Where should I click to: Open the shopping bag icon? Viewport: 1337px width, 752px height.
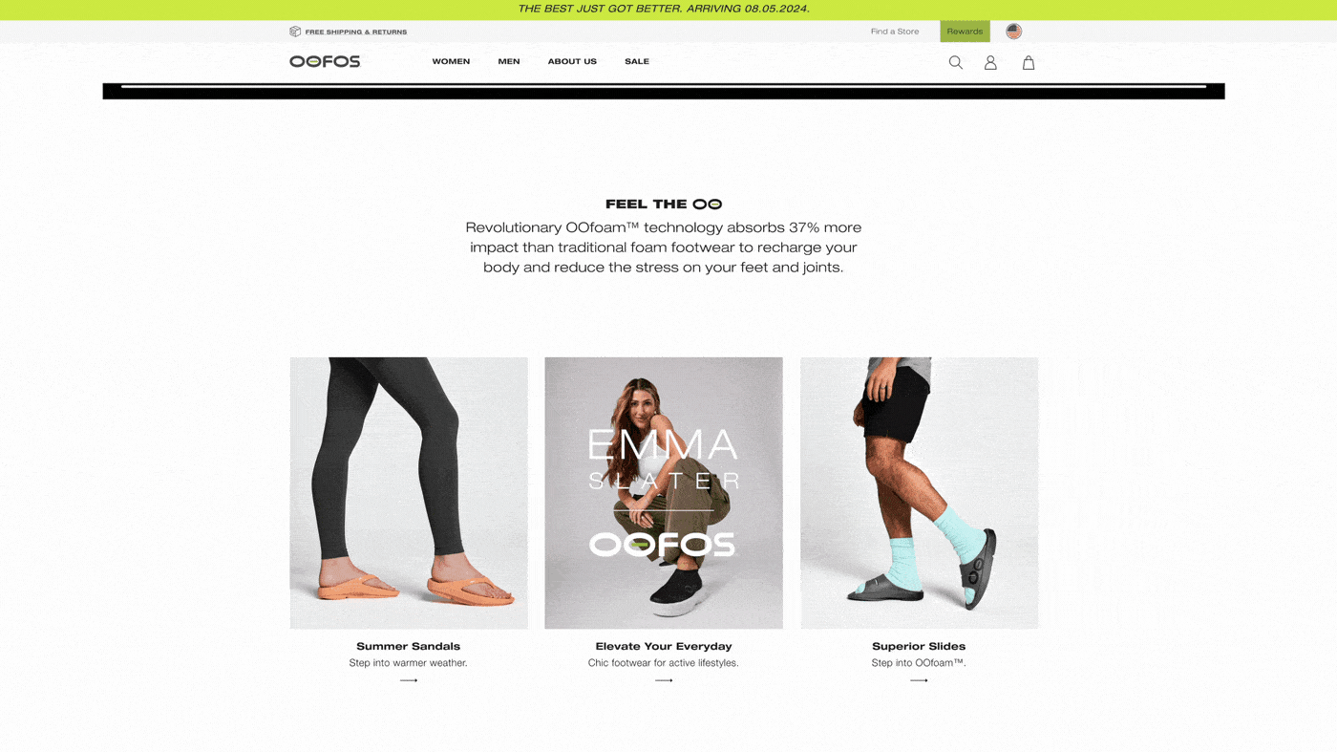click(1029, 62)
